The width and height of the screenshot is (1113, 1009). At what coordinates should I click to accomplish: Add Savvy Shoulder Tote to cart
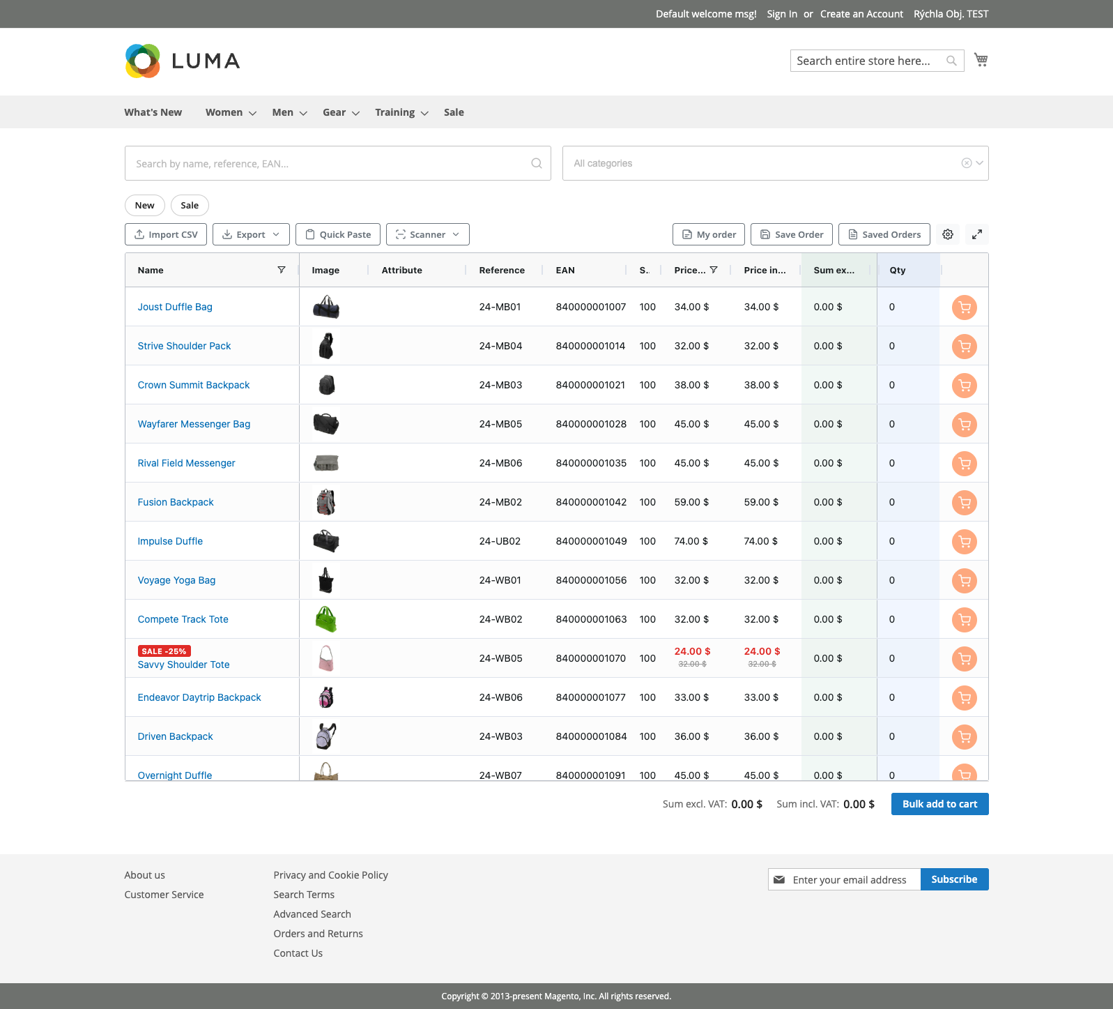965,658
